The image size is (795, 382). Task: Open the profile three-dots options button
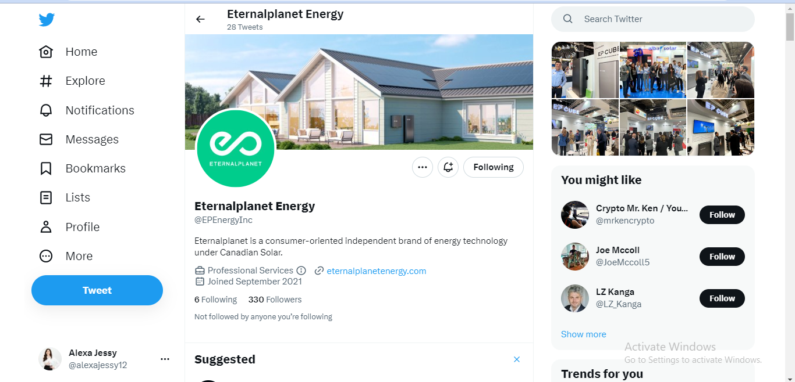[423, 167]
